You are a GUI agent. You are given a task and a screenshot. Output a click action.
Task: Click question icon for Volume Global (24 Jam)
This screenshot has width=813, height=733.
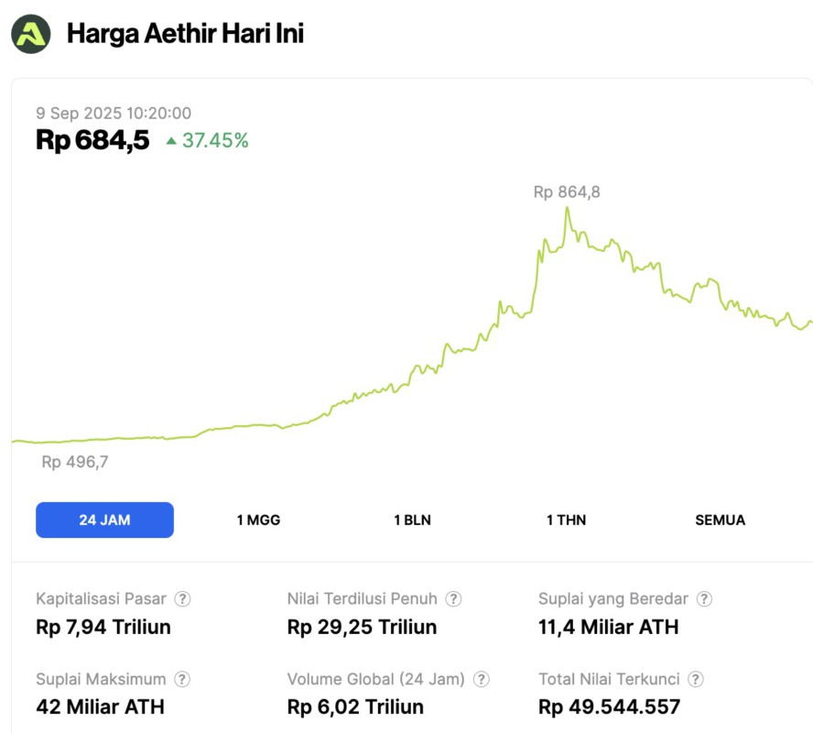pyautogui.click(x=482, y=680)
